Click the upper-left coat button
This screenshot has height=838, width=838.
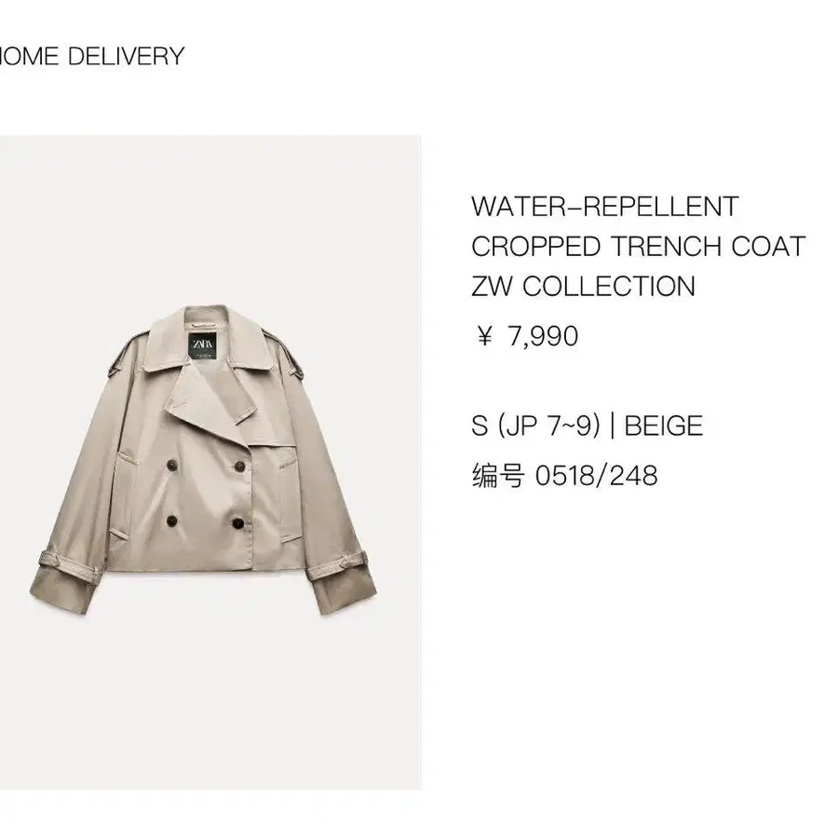coord(172,465)
